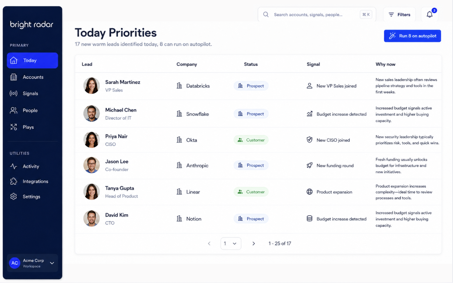
Task: Select the Signals radar icon
Action: (14, 93)
